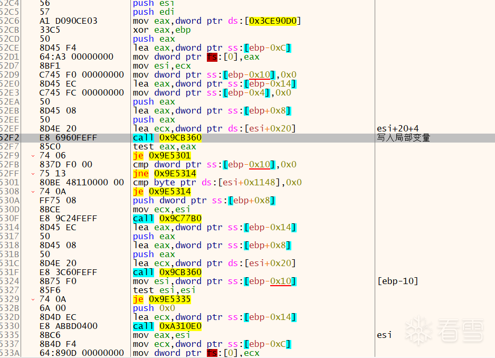Click cmp dword ptr ss:[ebp-0x10],0x0
495x358 pixels.
215,165
